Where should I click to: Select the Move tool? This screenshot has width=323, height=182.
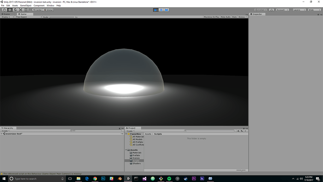[x=10, y=10]
